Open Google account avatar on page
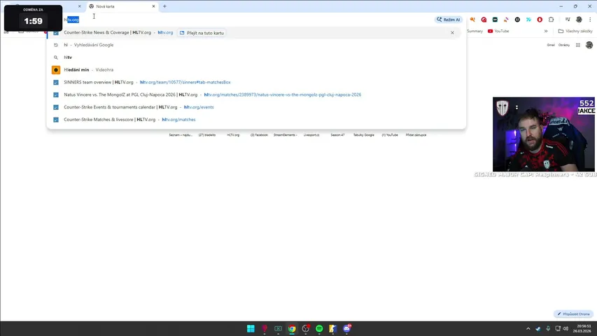597x336 pixels. click(589, 45)
